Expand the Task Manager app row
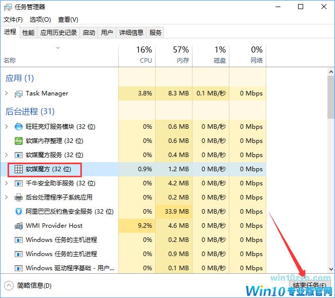 7,93
